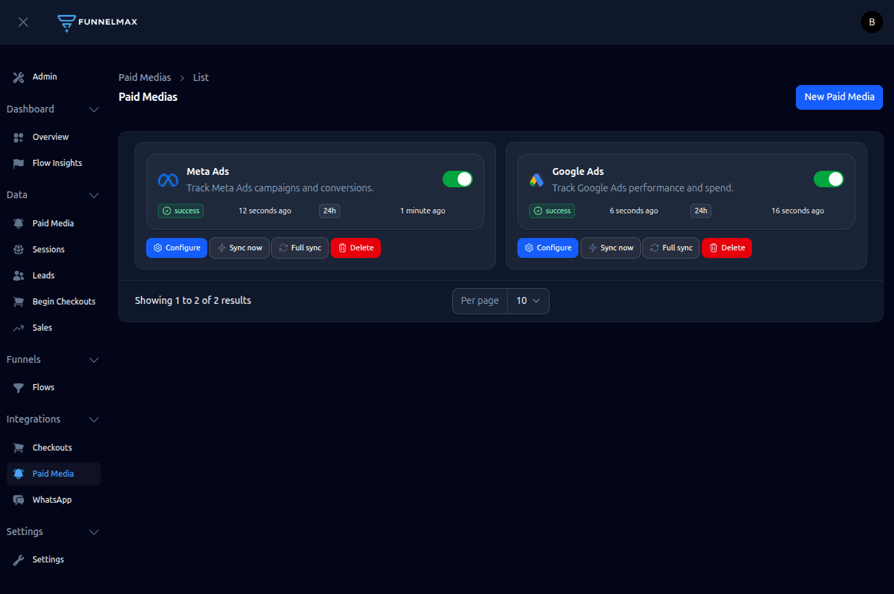Open the Paid Medias breadcrumb link

point(144,77)
